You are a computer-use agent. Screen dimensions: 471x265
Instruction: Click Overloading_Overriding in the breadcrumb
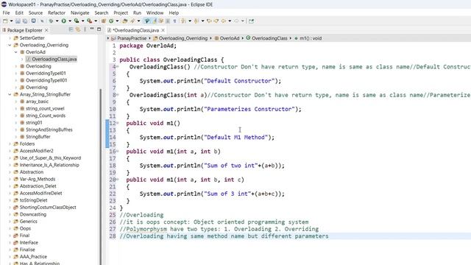(x=183, y=38)
